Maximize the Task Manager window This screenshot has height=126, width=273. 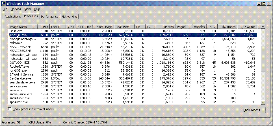pos(264,3)
